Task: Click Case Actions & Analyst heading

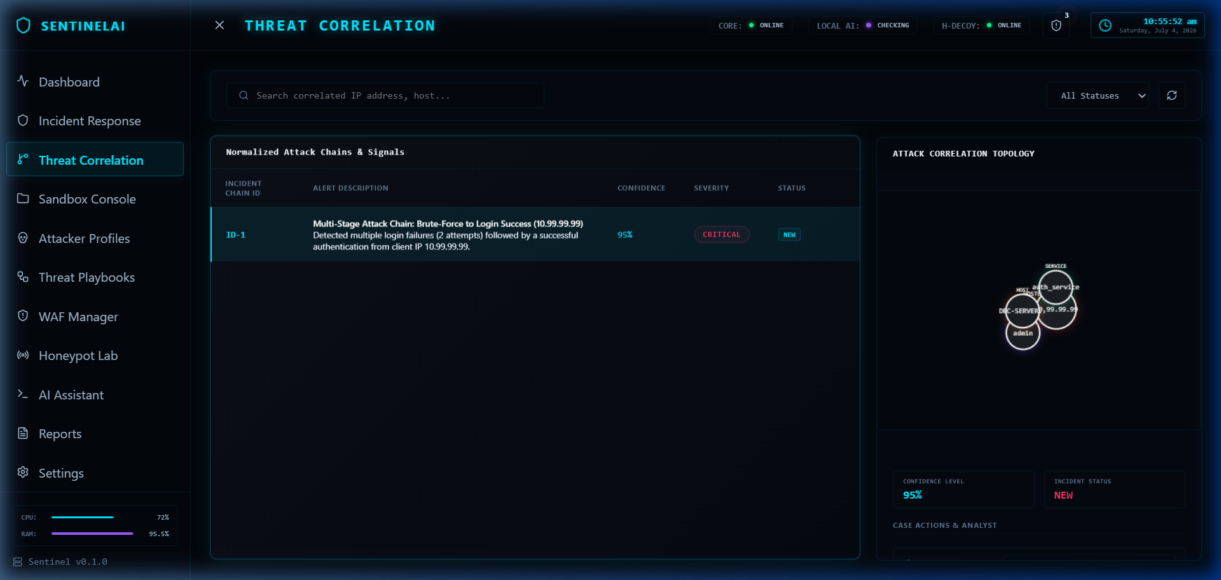Action: pos(945,525)
